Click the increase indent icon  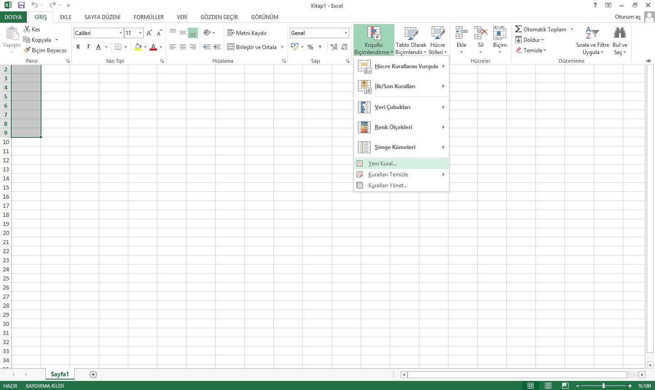217,47
